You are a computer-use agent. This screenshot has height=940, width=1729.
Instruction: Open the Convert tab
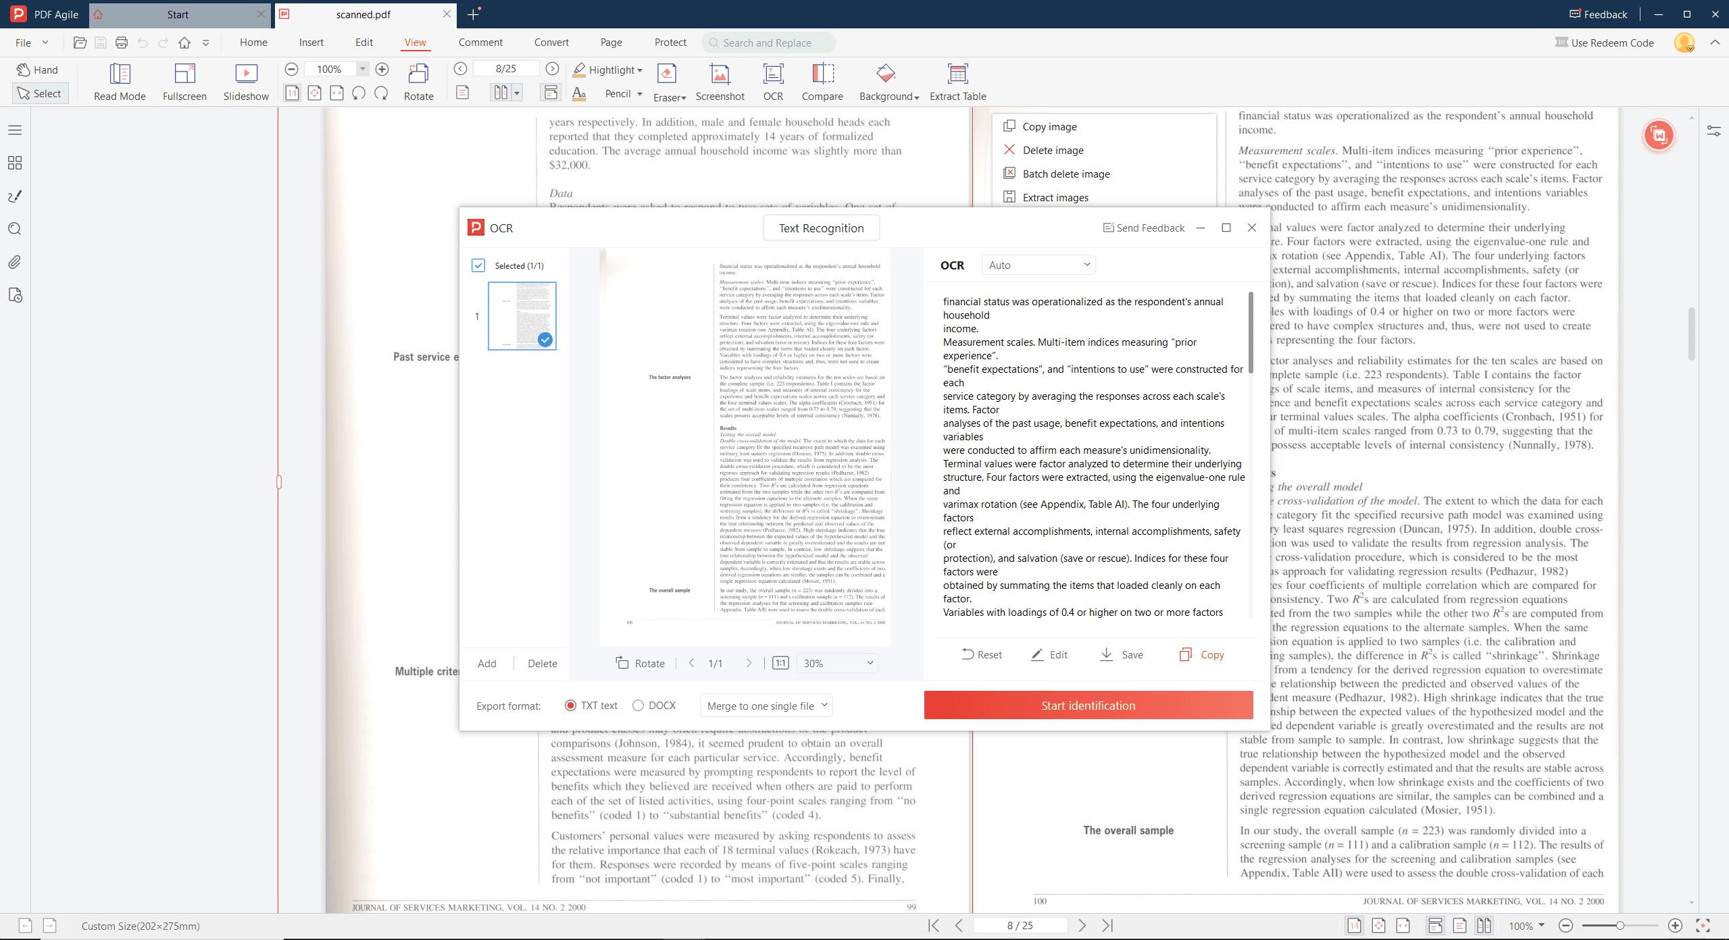click(x=551, y=43)
